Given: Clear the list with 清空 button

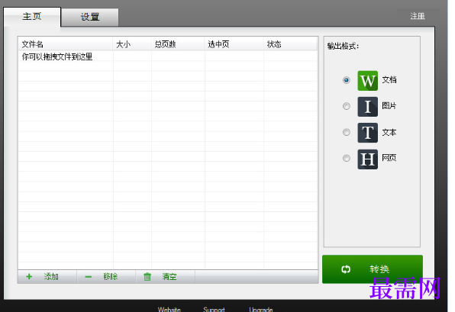Looking at the screenshot, I should click(166, 277).
